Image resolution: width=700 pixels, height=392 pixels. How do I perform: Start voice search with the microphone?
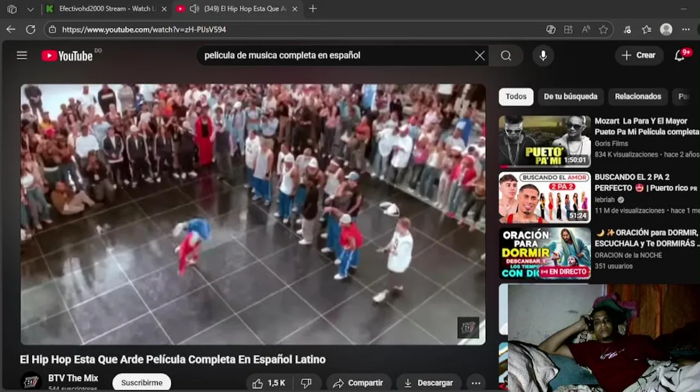pyautogui.click(x=543, y=56)
